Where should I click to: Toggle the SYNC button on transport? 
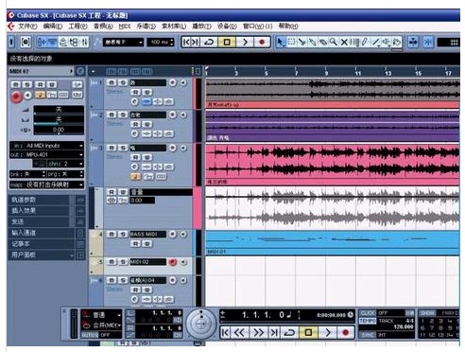click(x=368, y=335)
